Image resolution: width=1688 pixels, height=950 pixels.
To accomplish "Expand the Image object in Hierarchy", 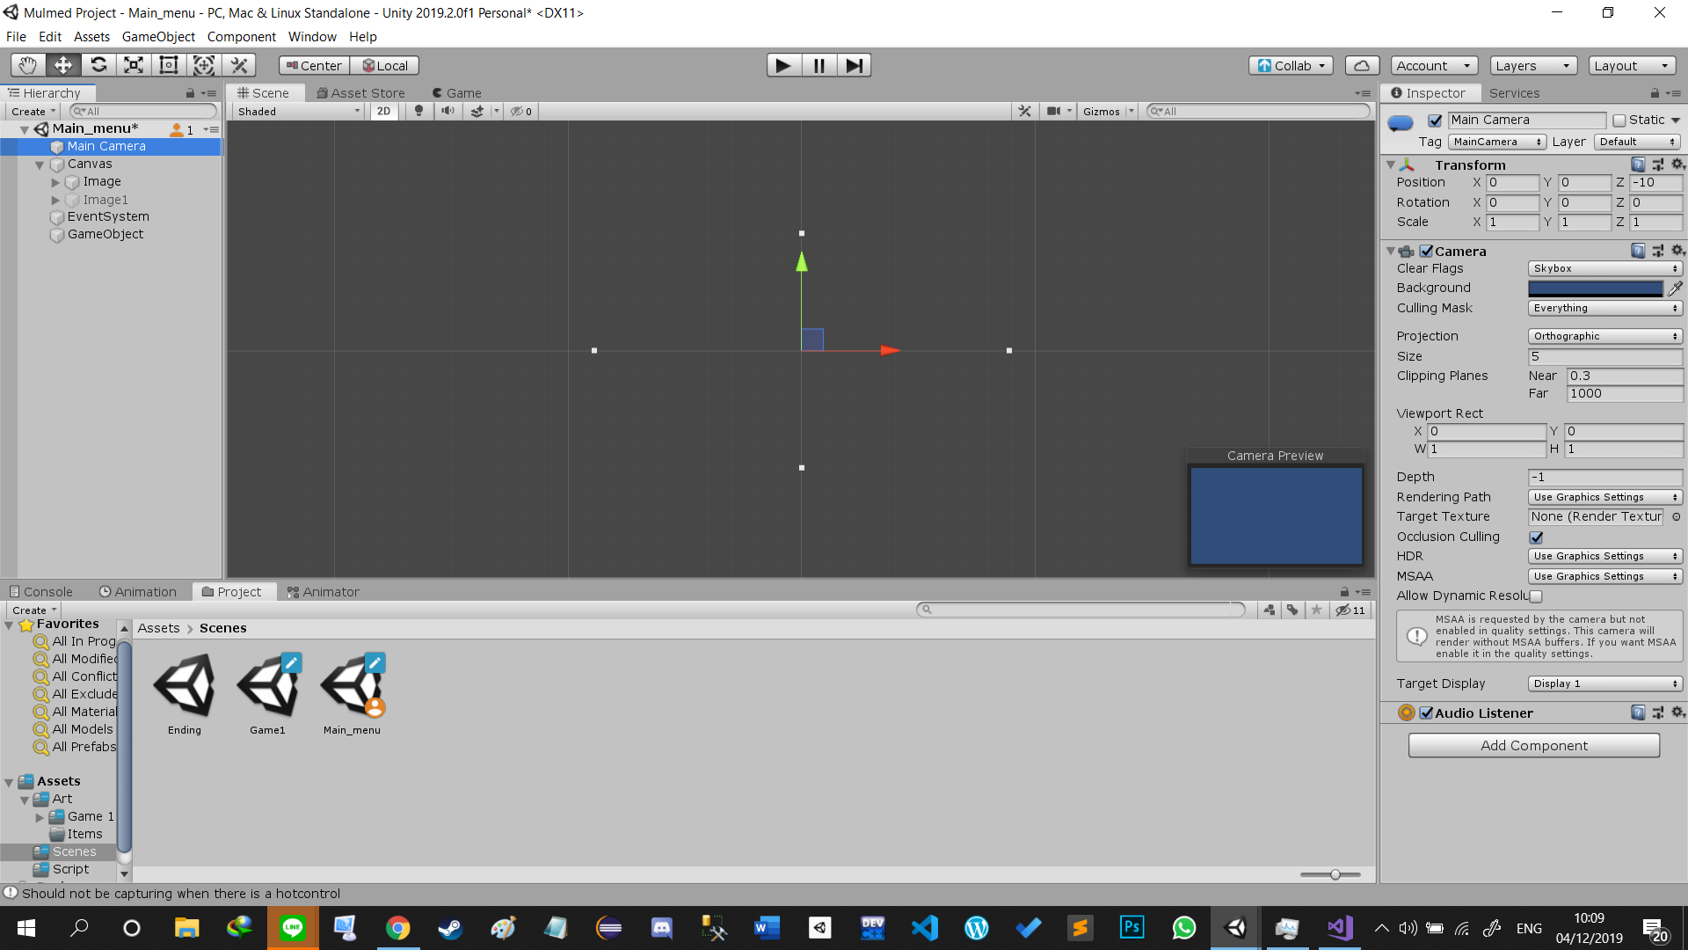I will 55,182.
